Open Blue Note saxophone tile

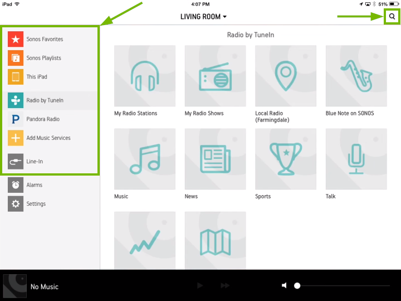(356, 76)
